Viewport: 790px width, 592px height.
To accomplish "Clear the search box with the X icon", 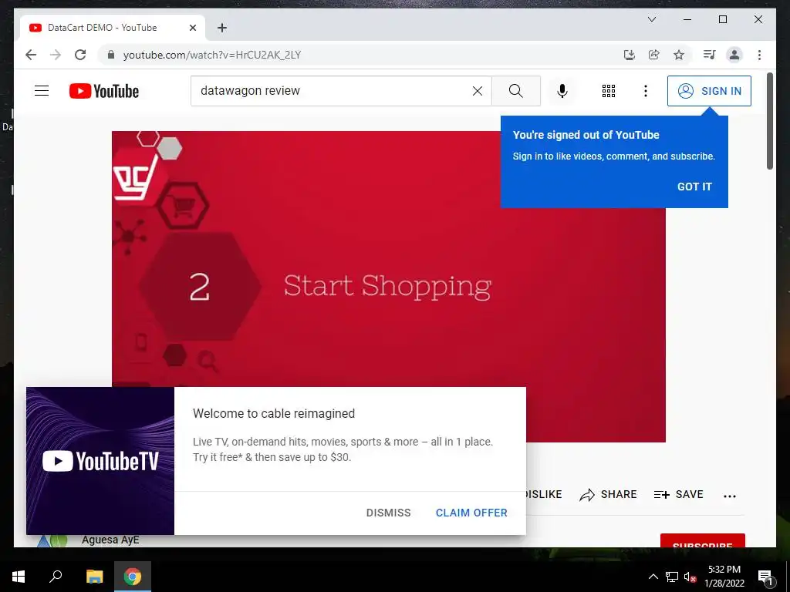I will tap(477, 91).
